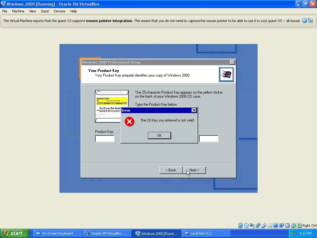Open the File menu
The image size is (317, 238).
5,11
